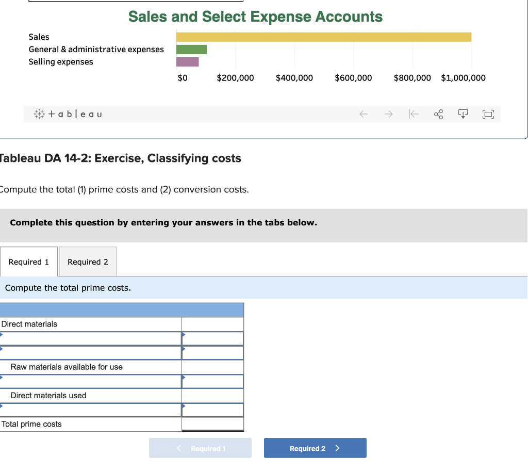Open first label dropdown under Direct materials
The image size is (528, 474).
point(91,338)
